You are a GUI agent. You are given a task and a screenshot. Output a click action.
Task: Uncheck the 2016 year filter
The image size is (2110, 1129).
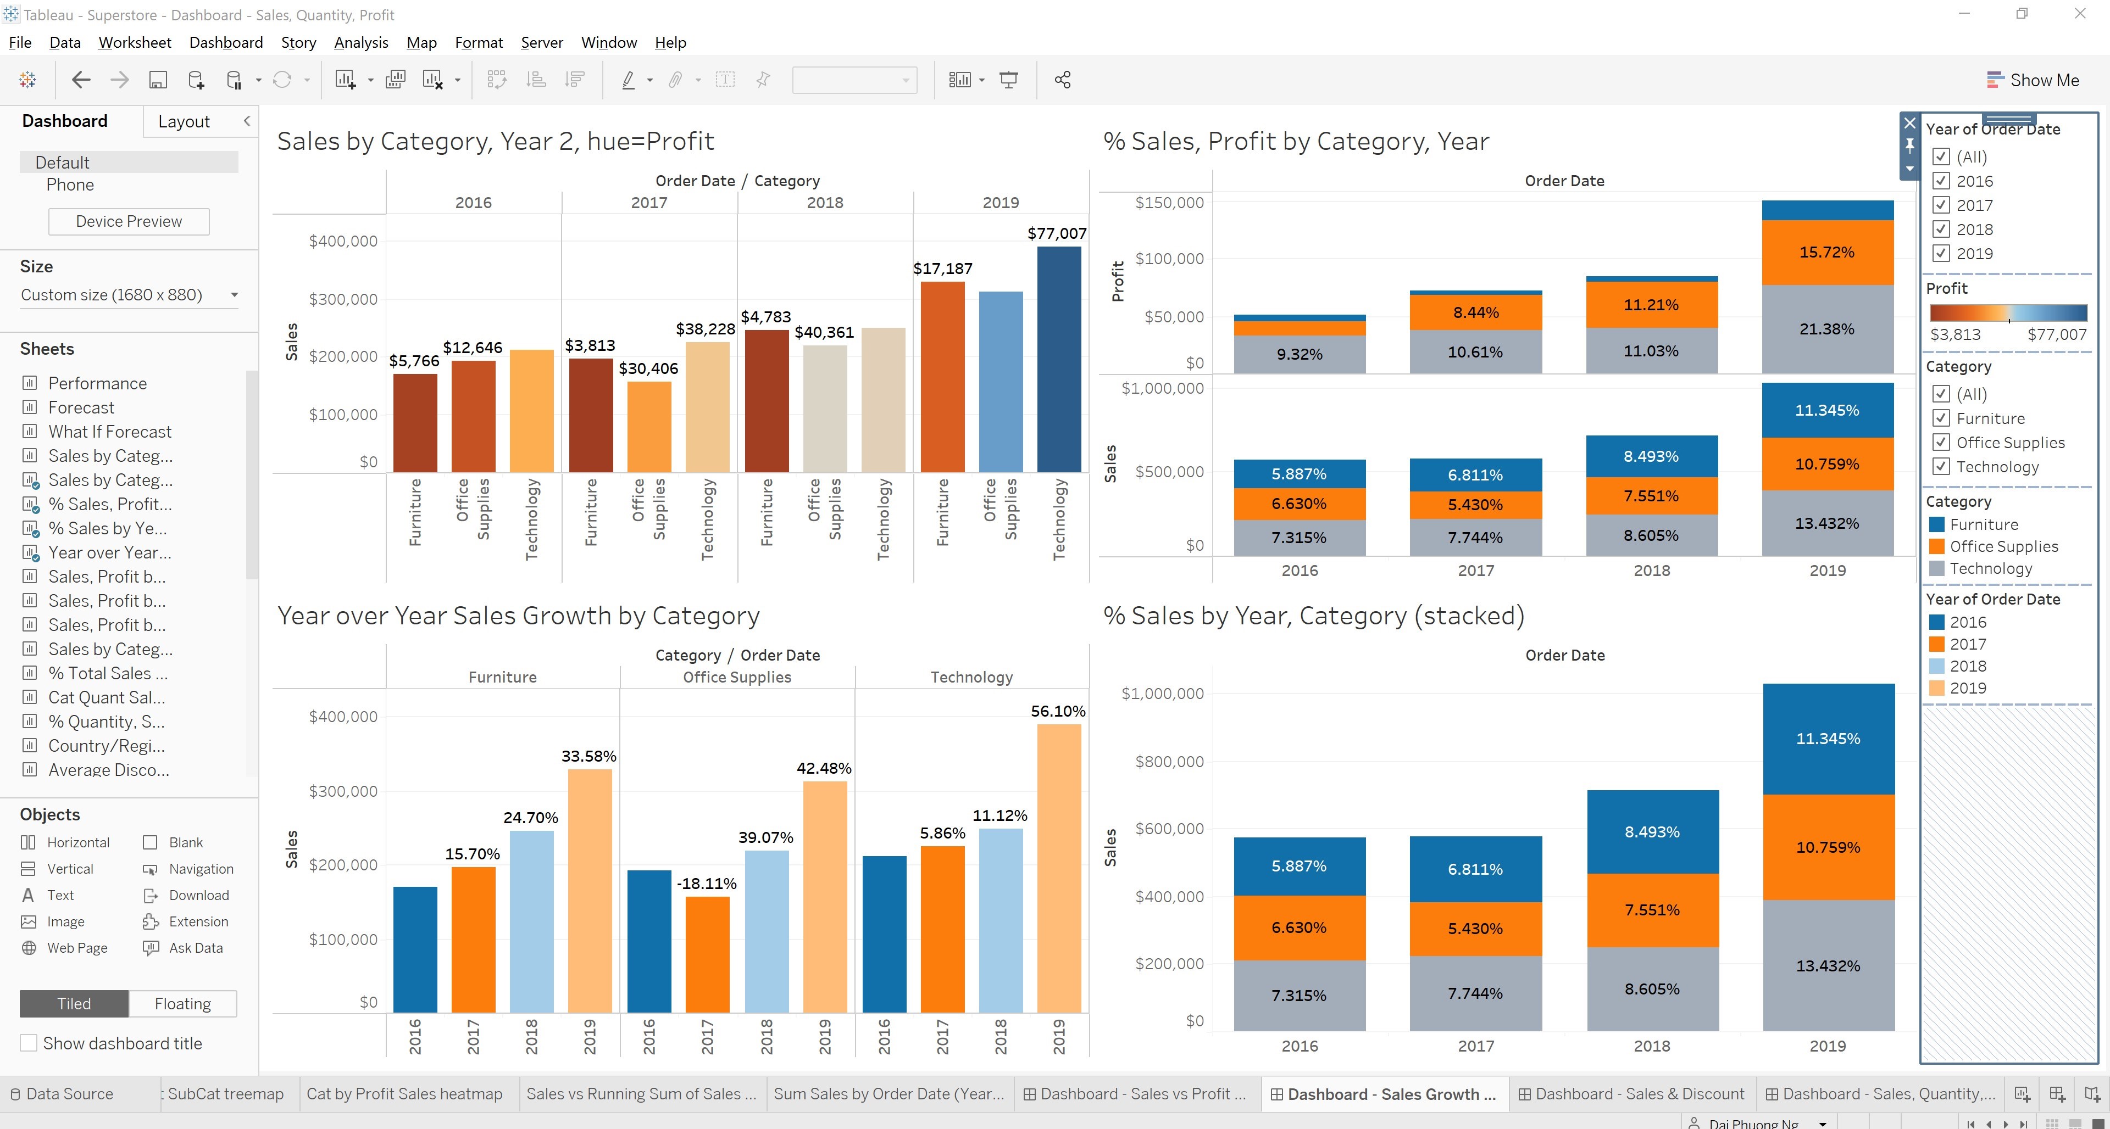click(x=1940, y=181)
